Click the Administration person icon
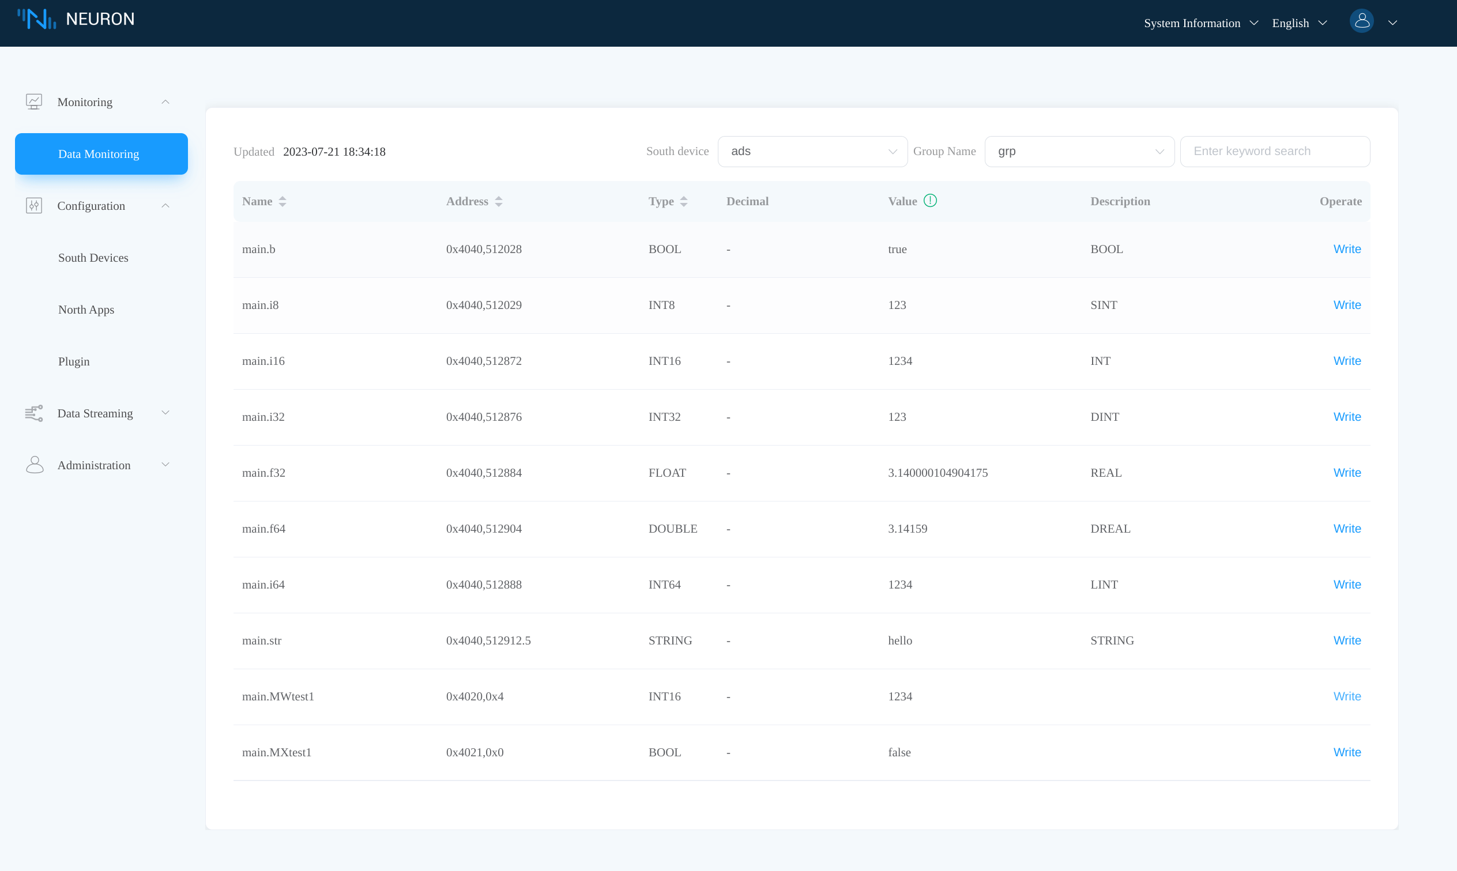The width and height of the screenshot is (1457, 871). point(34,464)
